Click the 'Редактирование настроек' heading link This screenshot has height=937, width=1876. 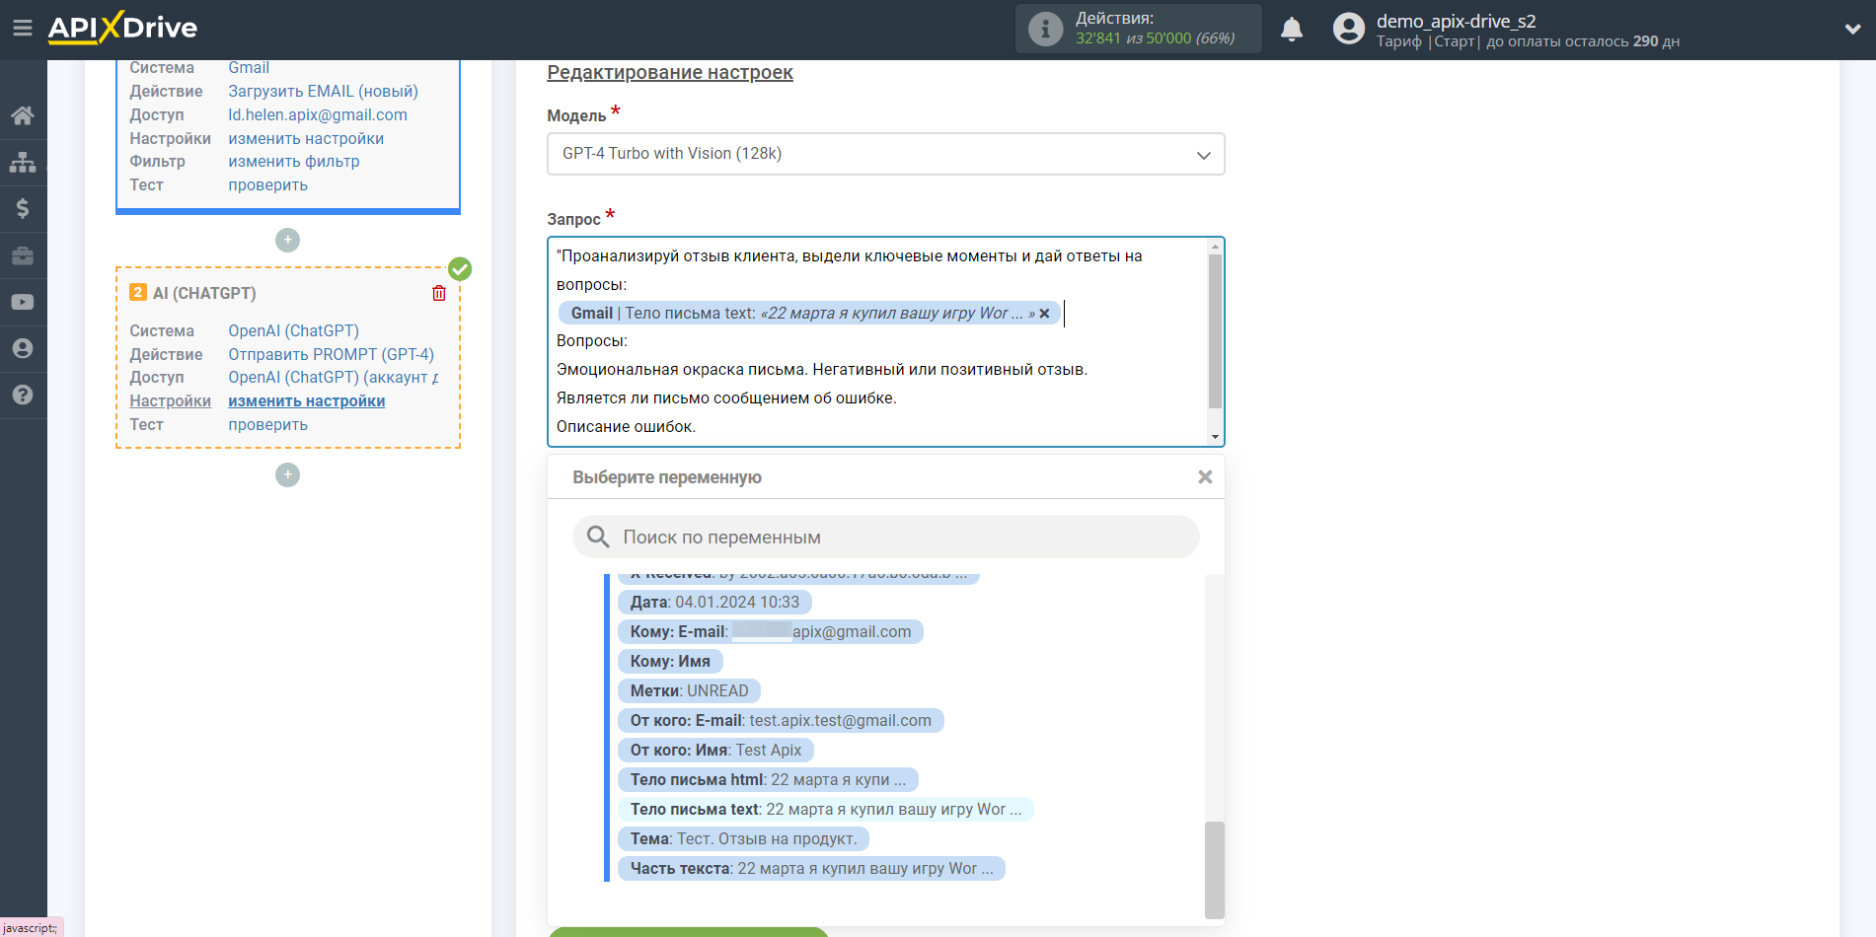[x=670, y=72]
